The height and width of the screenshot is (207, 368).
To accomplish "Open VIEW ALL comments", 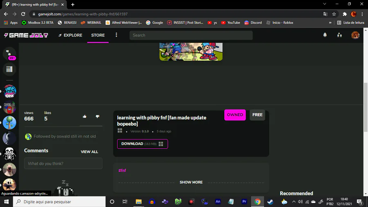I will [90, 152].
